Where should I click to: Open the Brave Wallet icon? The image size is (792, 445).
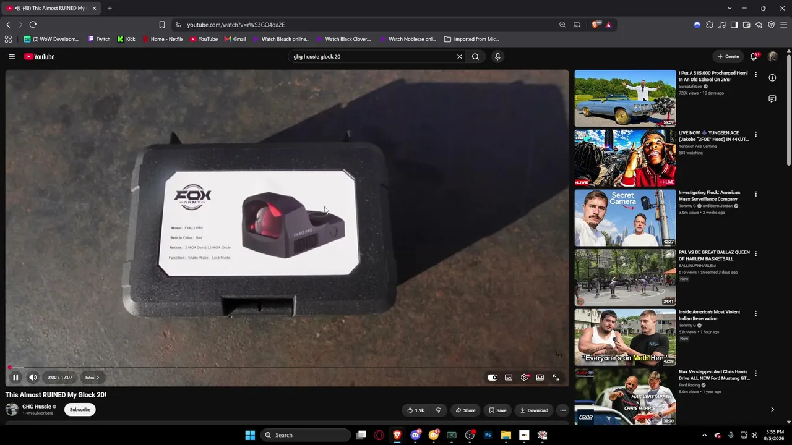[x=746, y=25]
